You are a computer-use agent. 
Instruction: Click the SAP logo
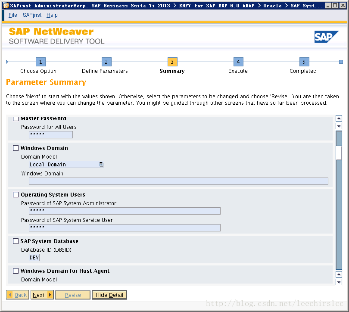(326, 37)
